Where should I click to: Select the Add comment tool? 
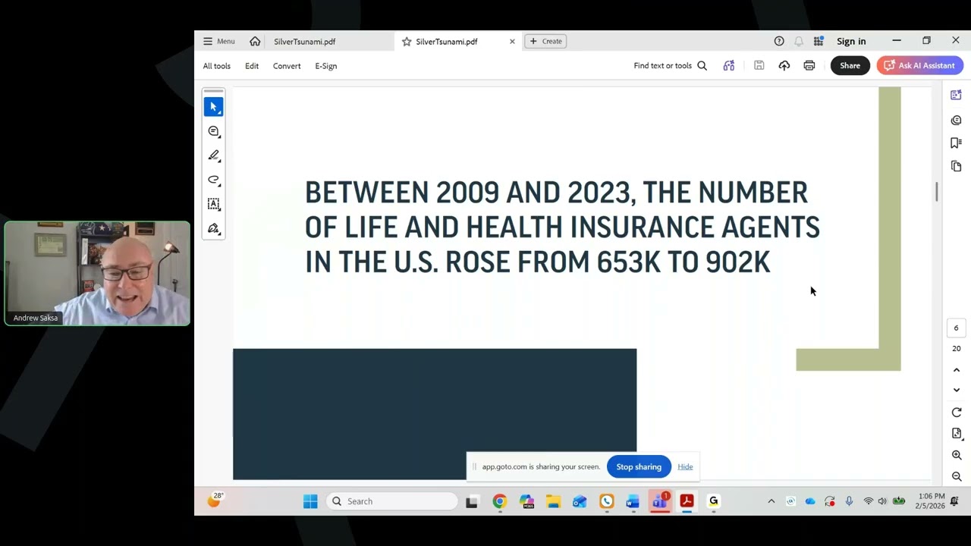click(x=213, y=131)
